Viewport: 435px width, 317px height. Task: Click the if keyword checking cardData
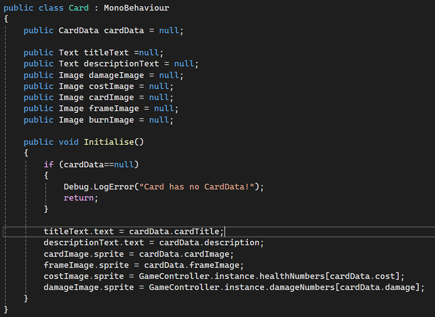pos(49,164)
